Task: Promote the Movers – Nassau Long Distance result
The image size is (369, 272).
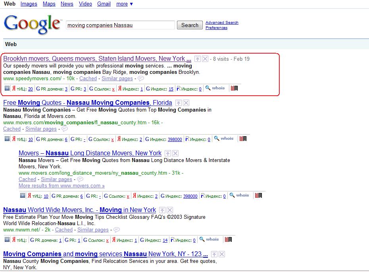Action: (x=167, y=153)
